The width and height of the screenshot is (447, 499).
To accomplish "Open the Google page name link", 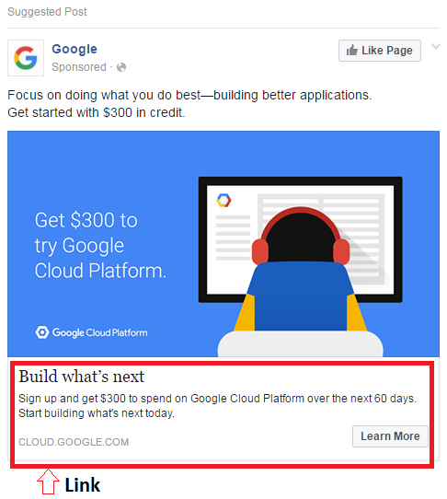I will click(74, 49).
